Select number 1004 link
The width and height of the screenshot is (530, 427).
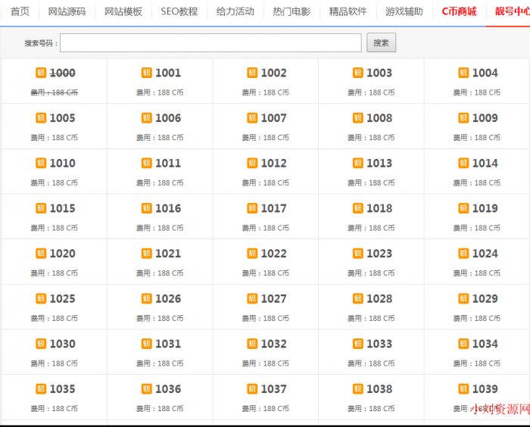485,73
